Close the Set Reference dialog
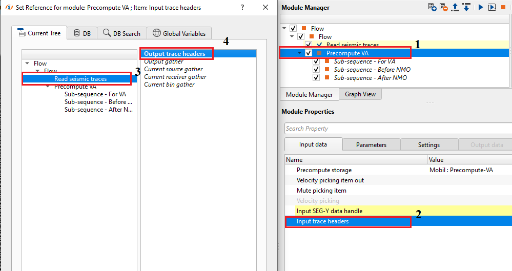This screenshot has height=271, width=512. pos(265,7)
